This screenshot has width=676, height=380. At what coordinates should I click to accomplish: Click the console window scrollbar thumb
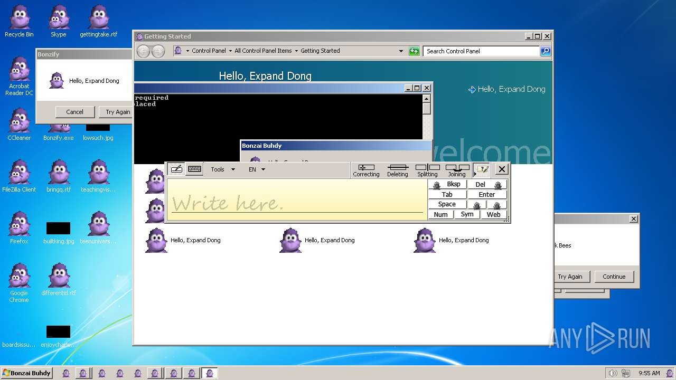[427, 108]
